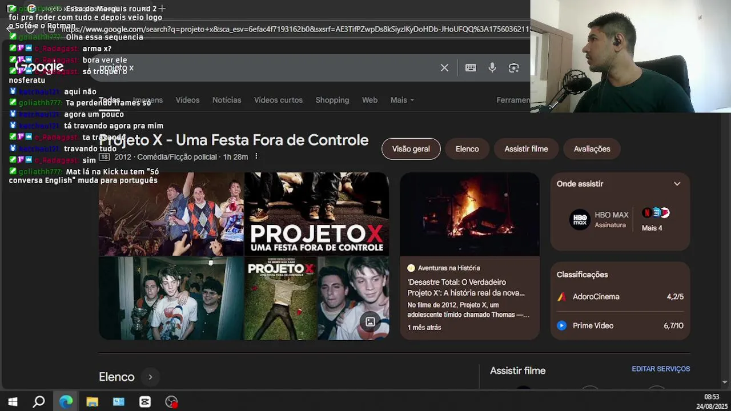Viewport: 731px width, 411px height.
Task: Switch to the Web tab
Action: [x=369, y=100]
